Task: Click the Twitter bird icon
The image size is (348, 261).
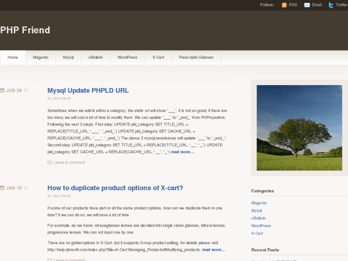Action: tap(331, 5)
